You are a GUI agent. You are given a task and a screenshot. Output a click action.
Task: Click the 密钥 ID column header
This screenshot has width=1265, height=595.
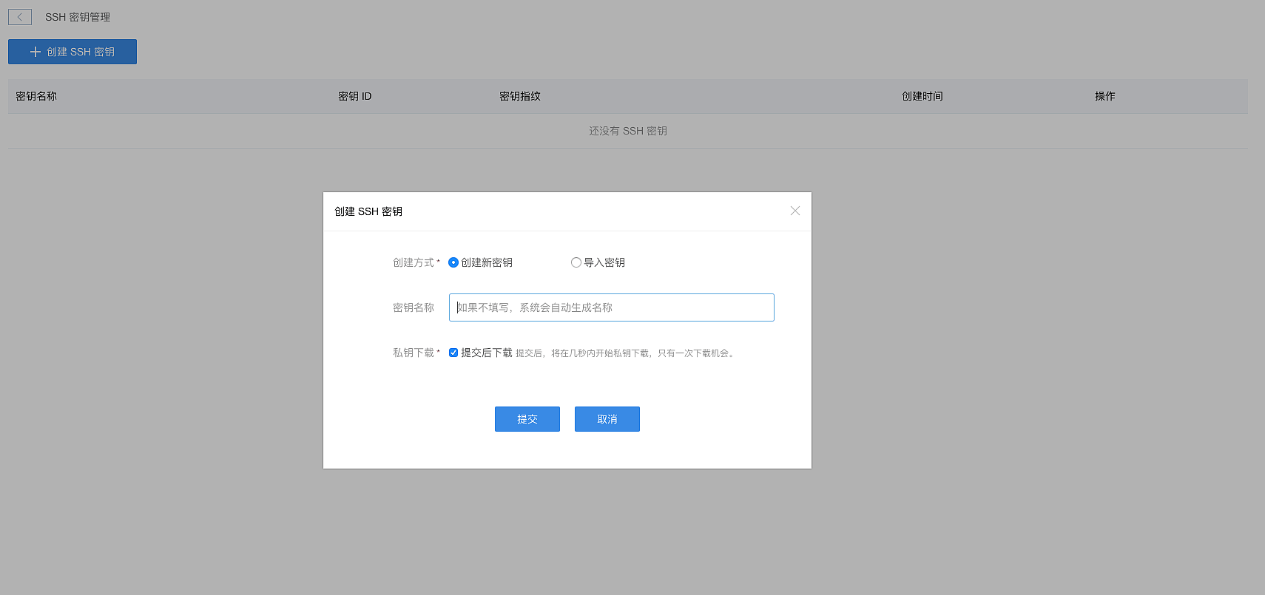coord(354,96)
